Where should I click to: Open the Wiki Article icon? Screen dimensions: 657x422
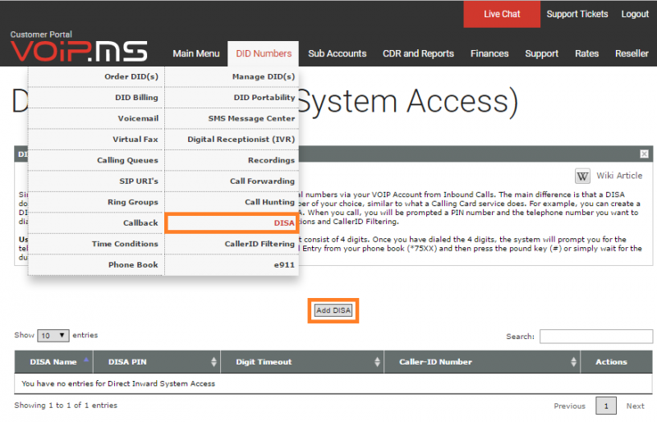582,176
